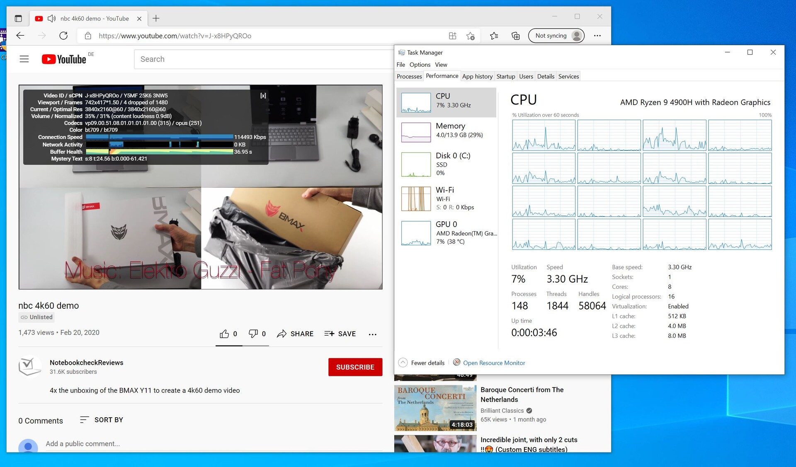This screenshot has width=796, height=467.
Task: Open browser Collections icon
Action: point(515,36)
